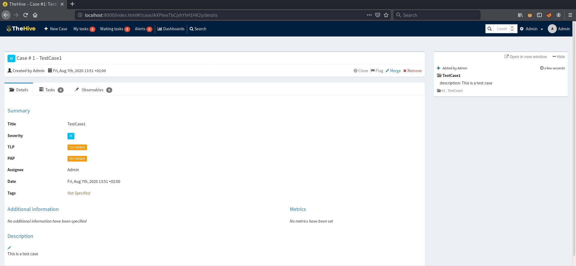
Task: Click the Admin user avatar
Action: pyautogui.click(x=552, y=29)
